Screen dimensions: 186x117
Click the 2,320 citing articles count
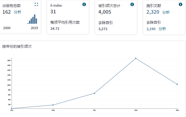point(153,12)
